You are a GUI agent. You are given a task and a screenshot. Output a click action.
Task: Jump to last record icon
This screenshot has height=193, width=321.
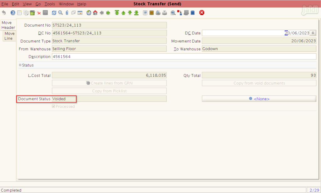tap(136, 13)
